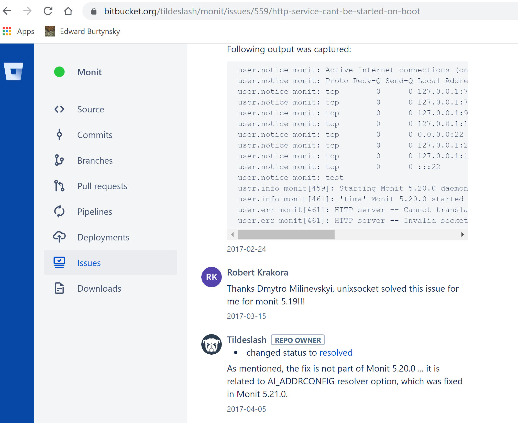
Task: Click the green Monit repository avatar
Action: (59, 72)
